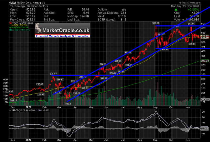Select the NVDA ticker symbol heading
This screenshot has width=210, height=142.
(x=12, y=3)
